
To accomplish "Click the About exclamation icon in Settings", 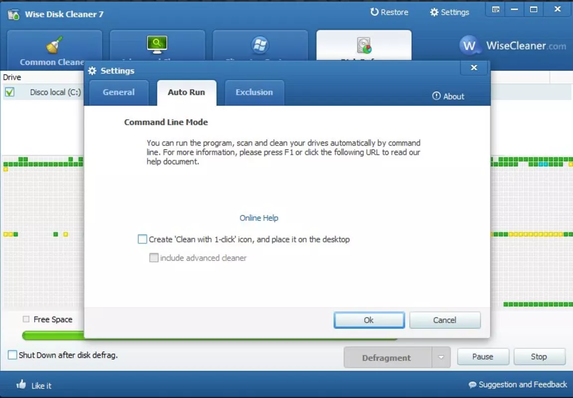I will pyautogui.click(x=436, y=96).
